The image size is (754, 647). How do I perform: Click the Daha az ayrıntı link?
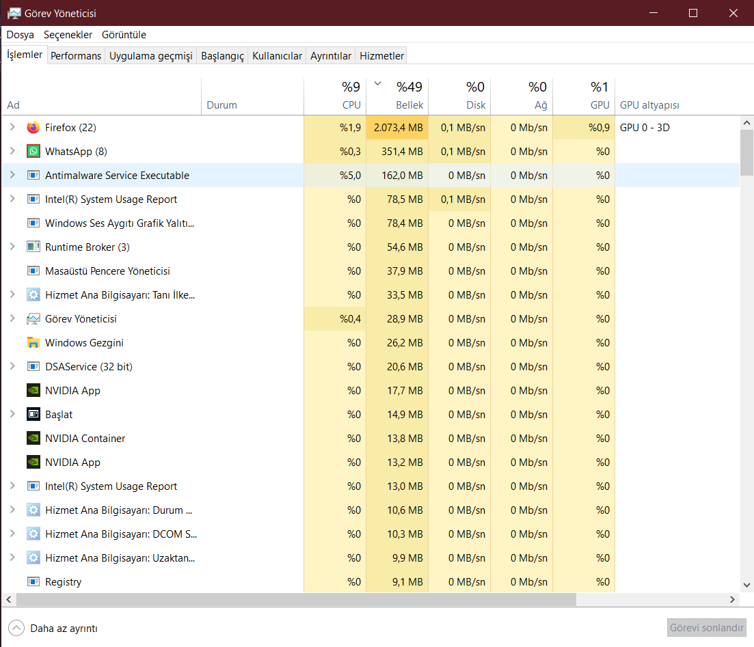64,629
